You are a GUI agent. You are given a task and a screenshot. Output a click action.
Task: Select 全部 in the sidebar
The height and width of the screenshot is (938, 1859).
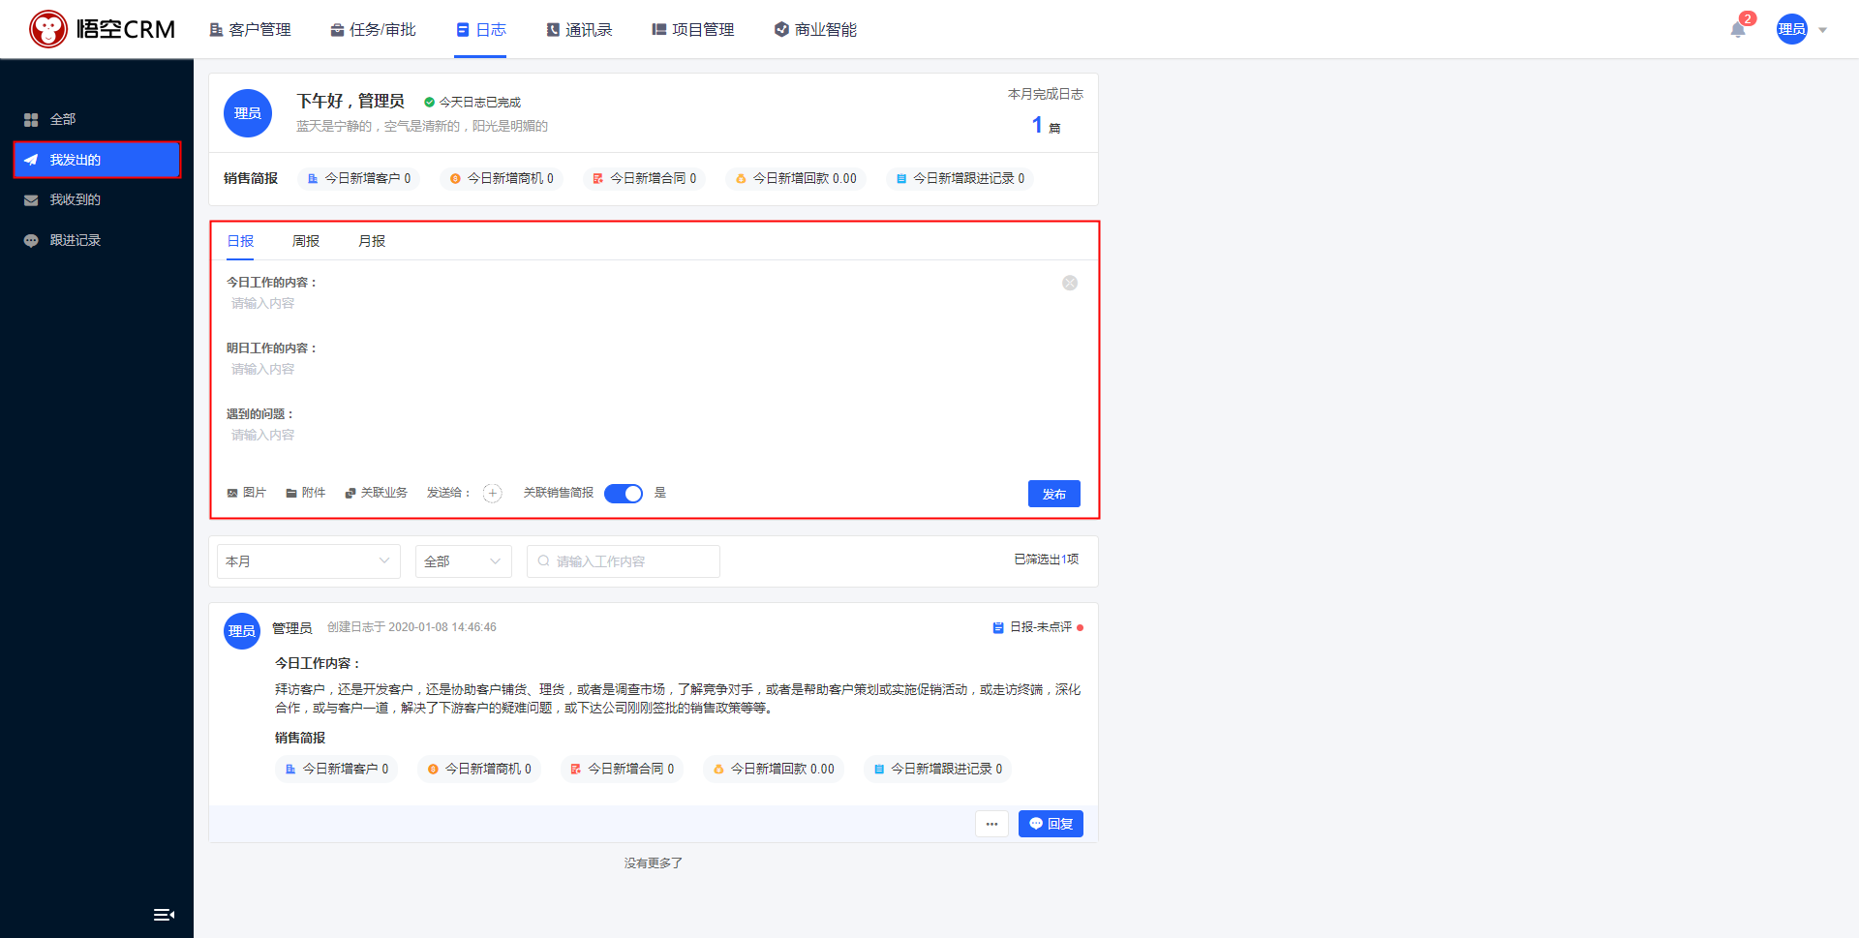coord(97,119)
